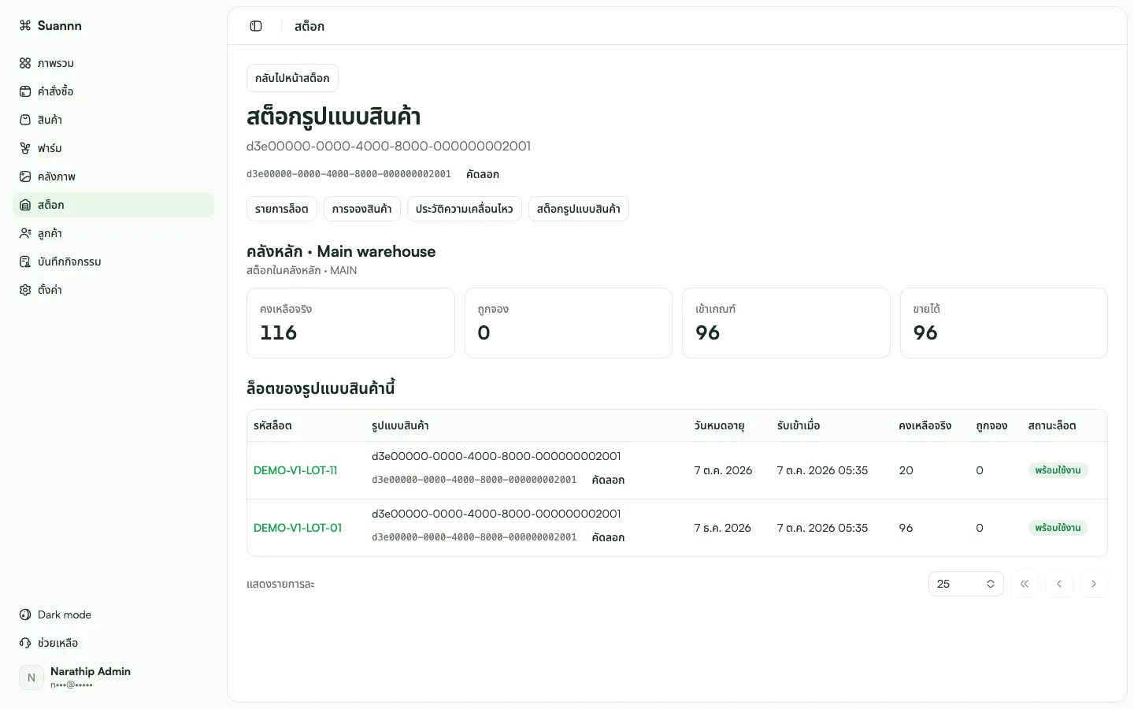Click the Suannn logo icon
This screenshot has height=709, width=1134.
click(25, 25)
